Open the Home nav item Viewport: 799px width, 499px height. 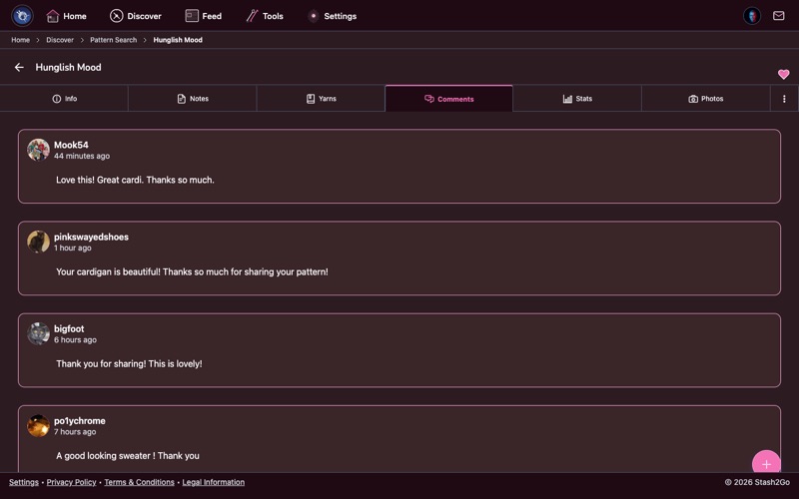point(66,16)
